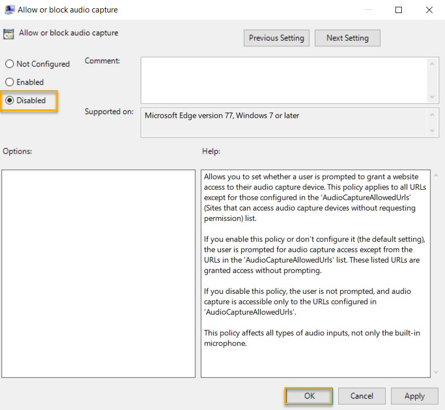Dismiss the dialog with Cancel
Screen dimensions: 445x410
pyautogui.click(x=362, y=396)
